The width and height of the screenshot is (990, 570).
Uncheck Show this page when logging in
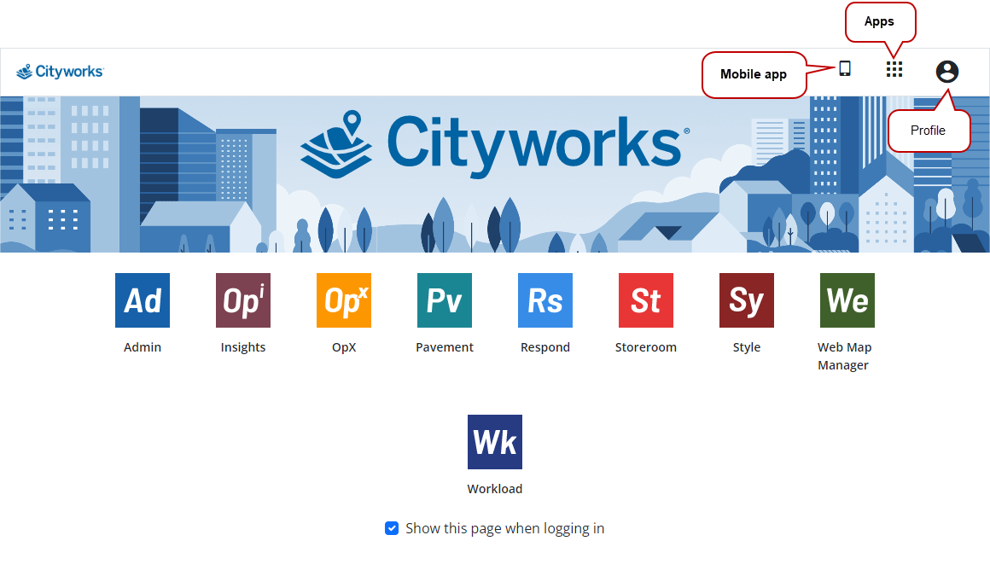tap(392, 528)
